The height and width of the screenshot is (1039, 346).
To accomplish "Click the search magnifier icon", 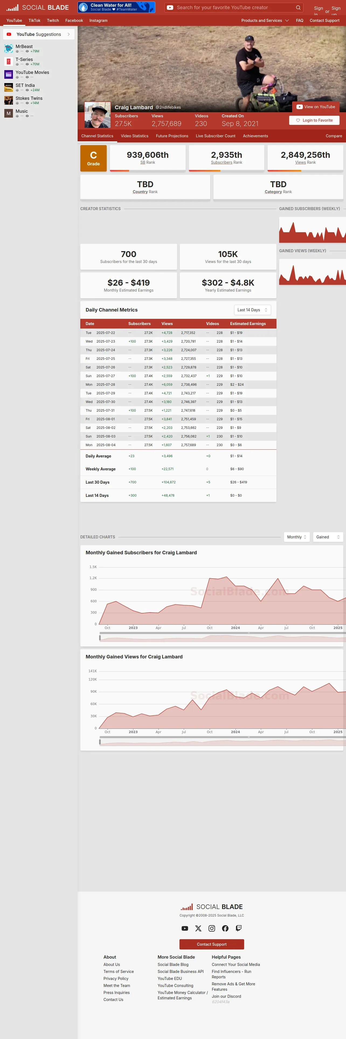I will (x=298, y=8).
